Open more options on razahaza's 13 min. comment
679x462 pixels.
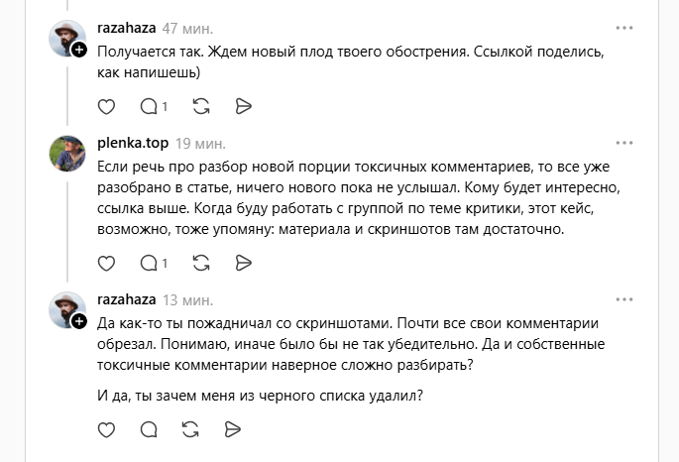(x=623, y=300)
